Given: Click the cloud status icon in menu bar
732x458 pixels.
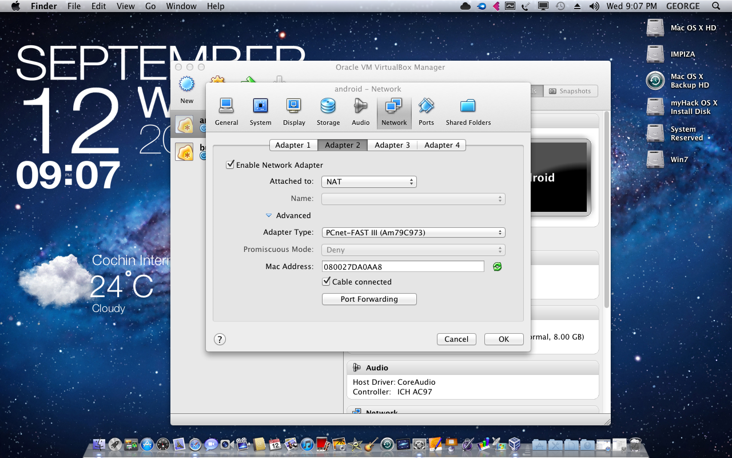Looking at the screenshot, I should [x=466, y=6].
